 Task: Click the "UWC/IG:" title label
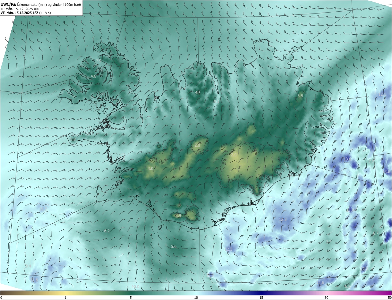[x=8, y=4]
